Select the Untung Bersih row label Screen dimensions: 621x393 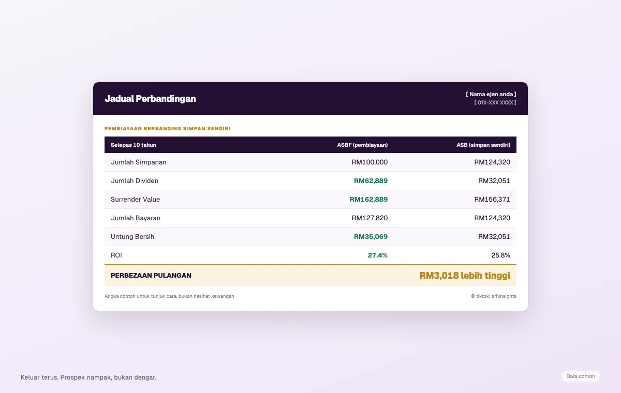tap(132, 236)
